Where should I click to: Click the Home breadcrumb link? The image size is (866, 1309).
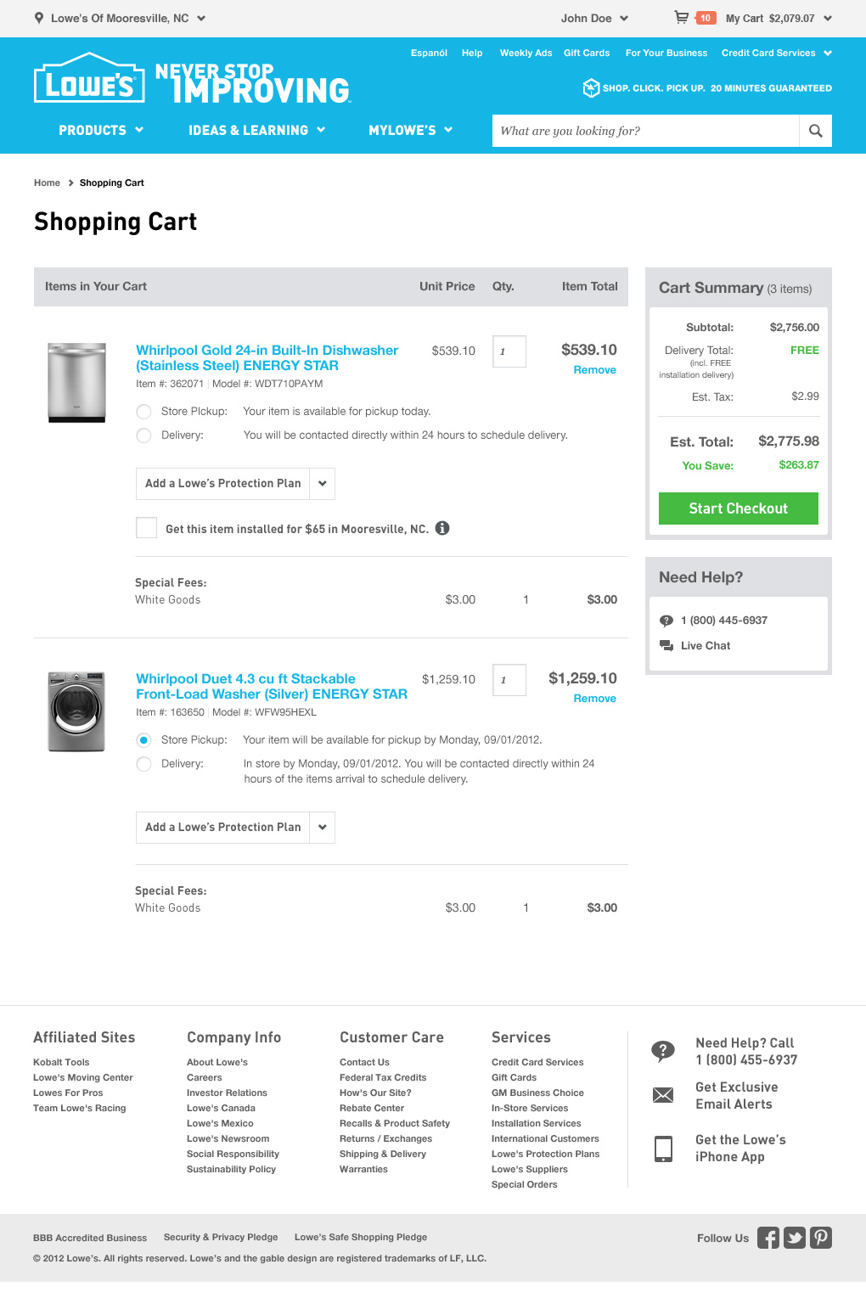point(47,183)
